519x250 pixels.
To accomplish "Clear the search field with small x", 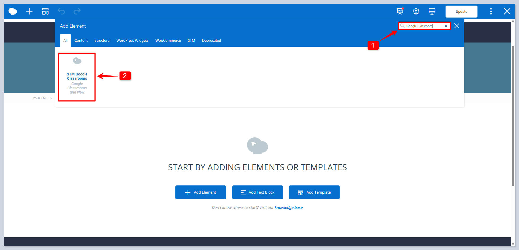I will pyautogui.click(x=446, y=26).
